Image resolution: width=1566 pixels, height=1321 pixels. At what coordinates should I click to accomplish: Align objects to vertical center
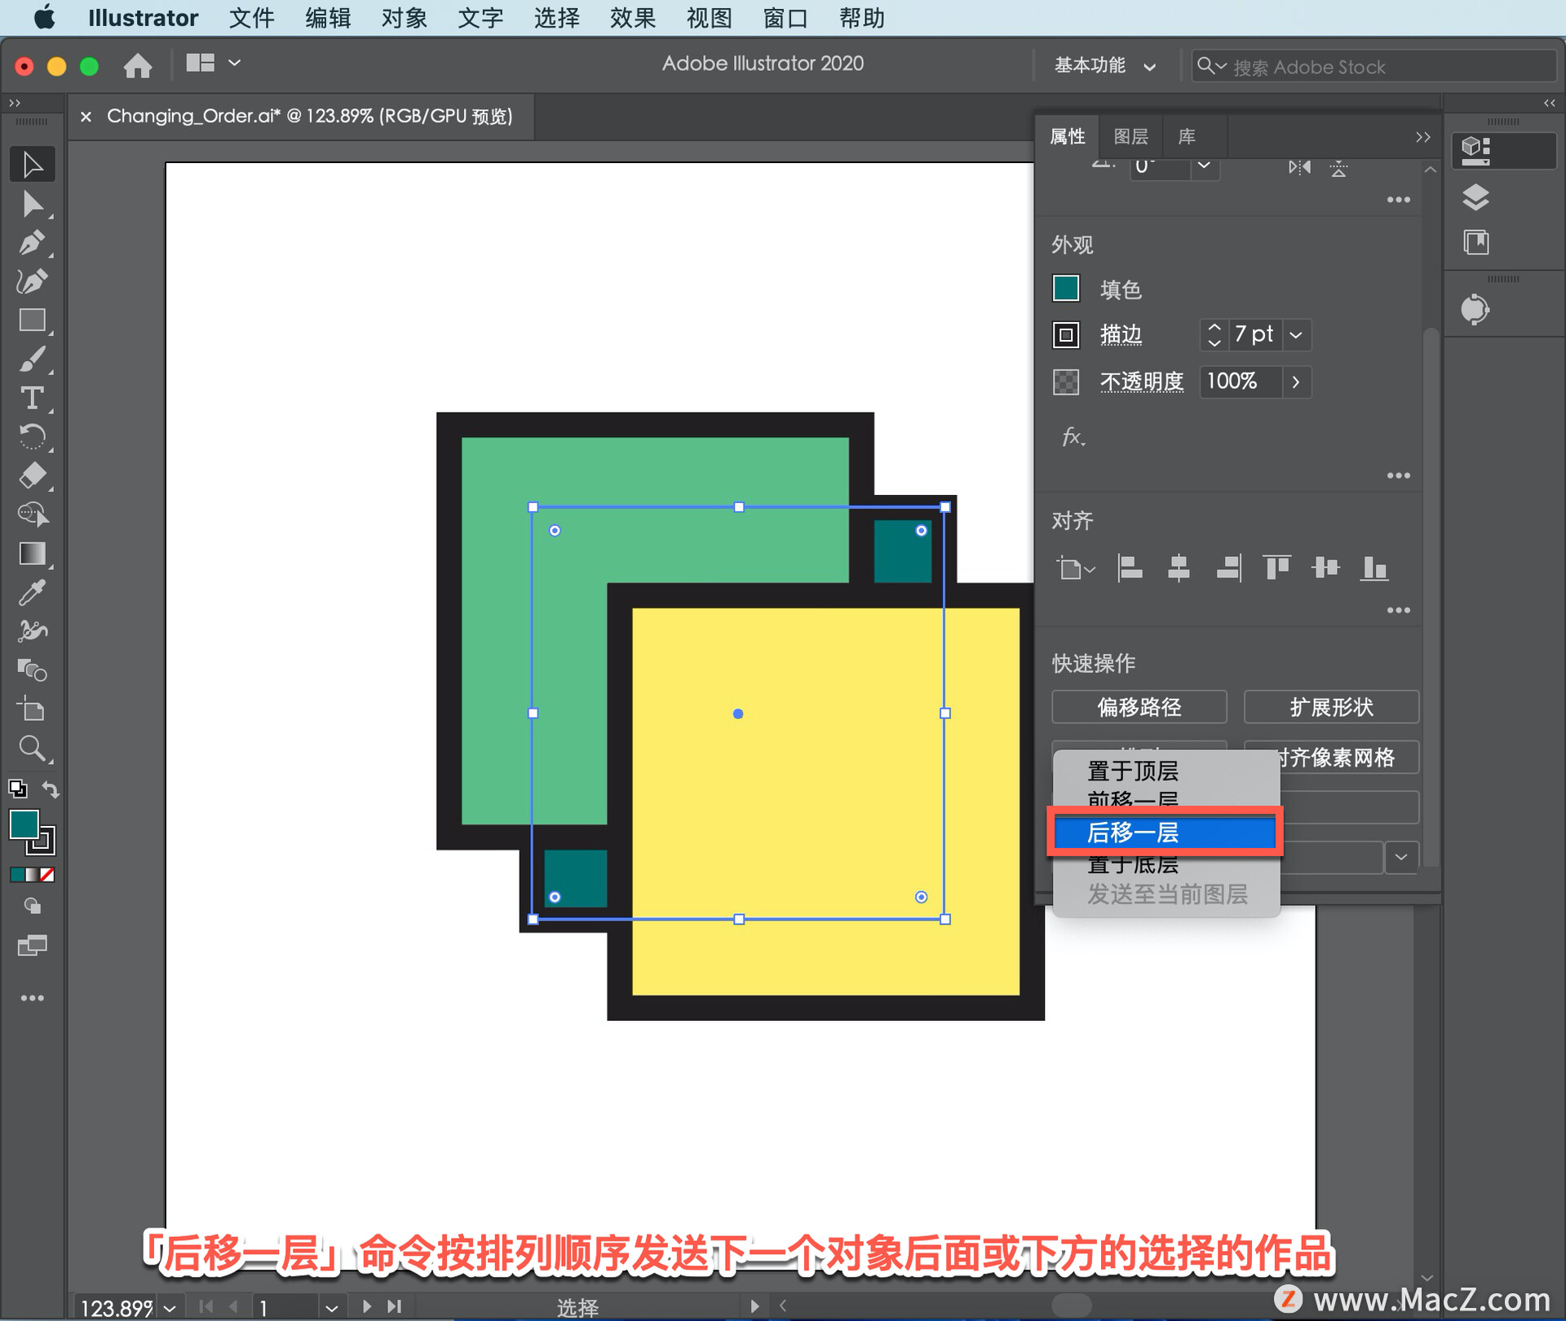[x=1326, y=568]
